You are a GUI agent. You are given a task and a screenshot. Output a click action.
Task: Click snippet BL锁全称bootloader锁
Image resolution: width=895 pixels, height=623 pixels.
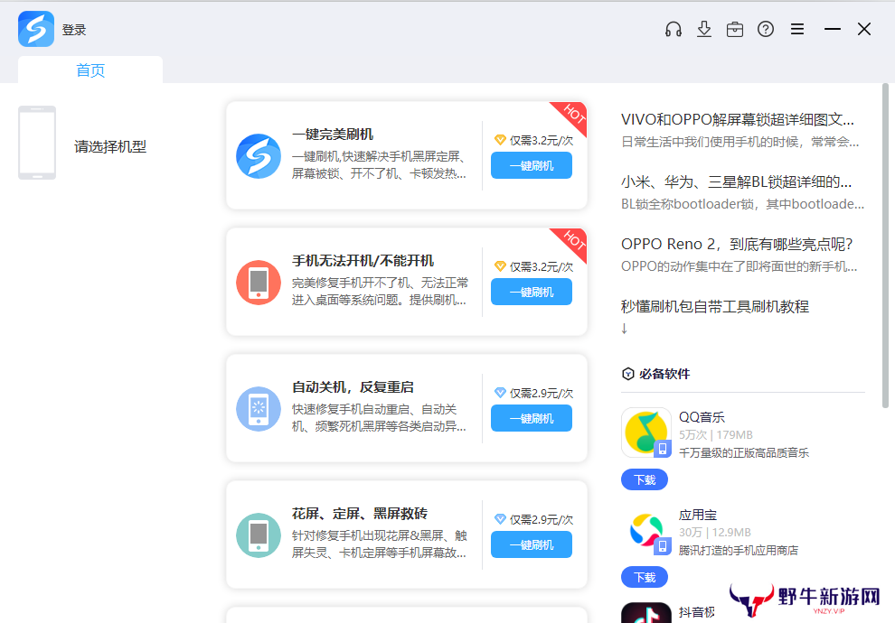point(742,204)
